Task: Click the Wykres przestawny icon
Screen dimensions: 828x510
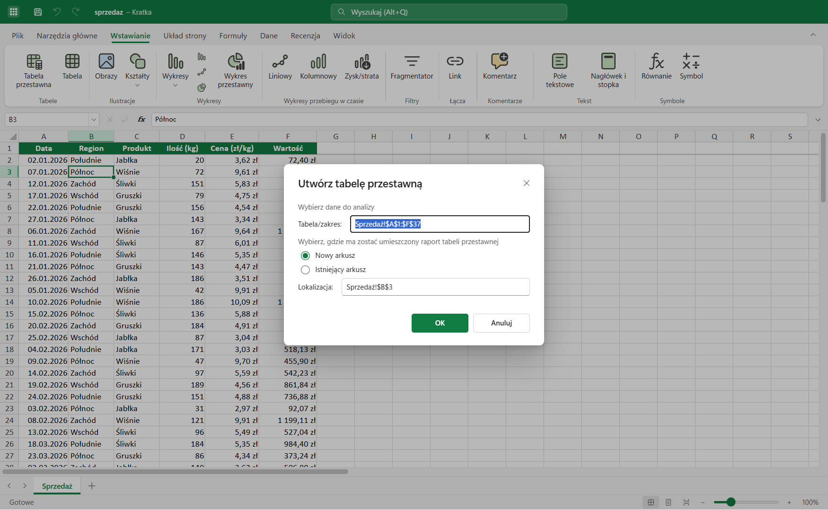Action: click(235, 71)
